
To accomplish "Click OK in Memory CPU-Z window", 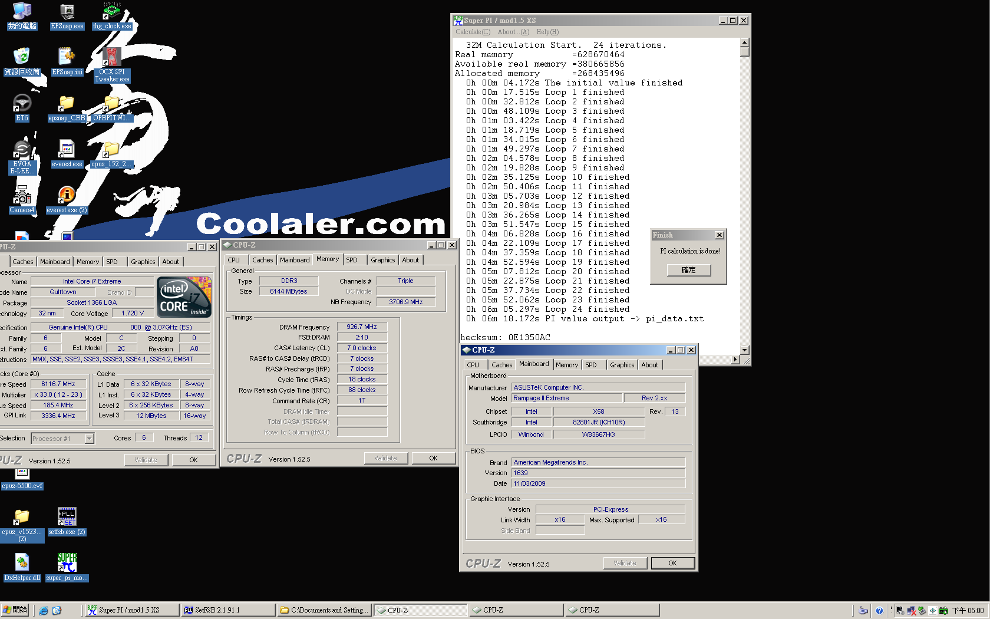I will [x=433, y=458].
